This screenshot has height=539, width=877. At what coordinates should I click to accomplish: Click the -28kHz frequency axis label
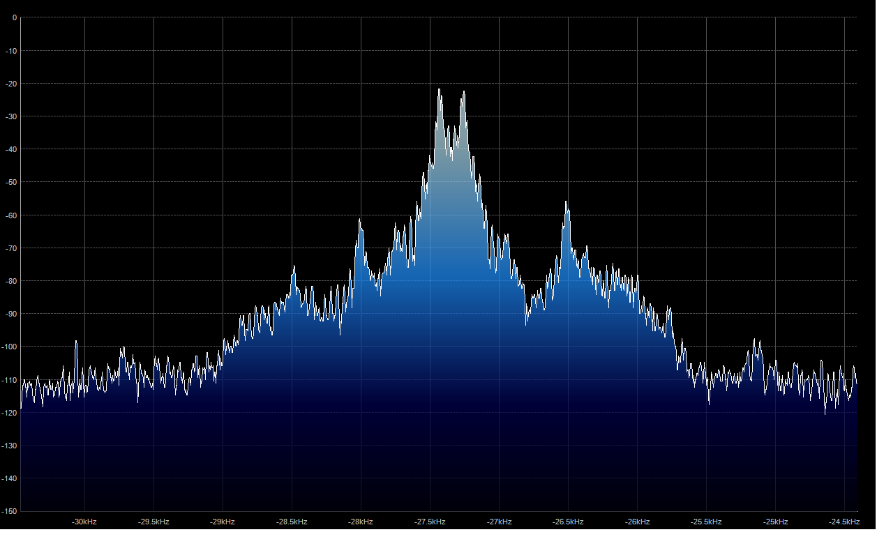click(x=361, y=522)
